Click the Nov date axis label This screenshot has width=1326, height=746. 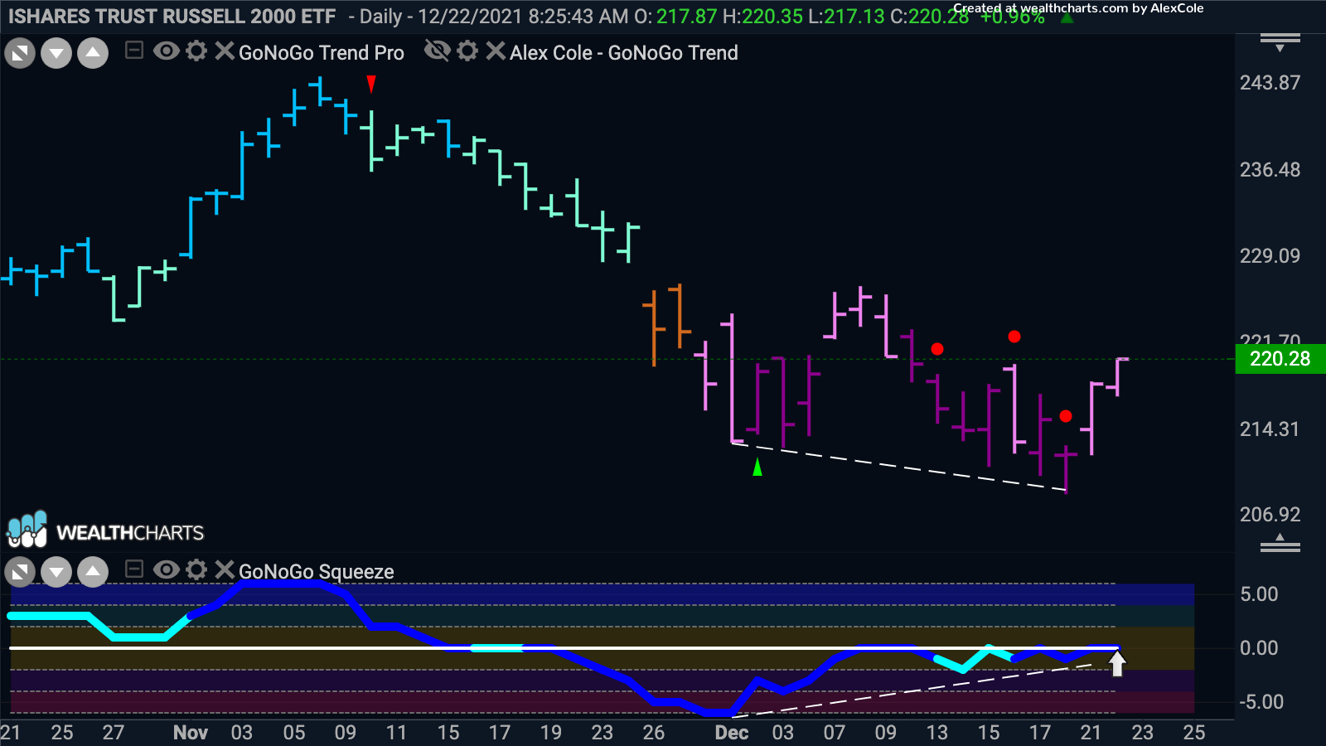tap(191, 733)
